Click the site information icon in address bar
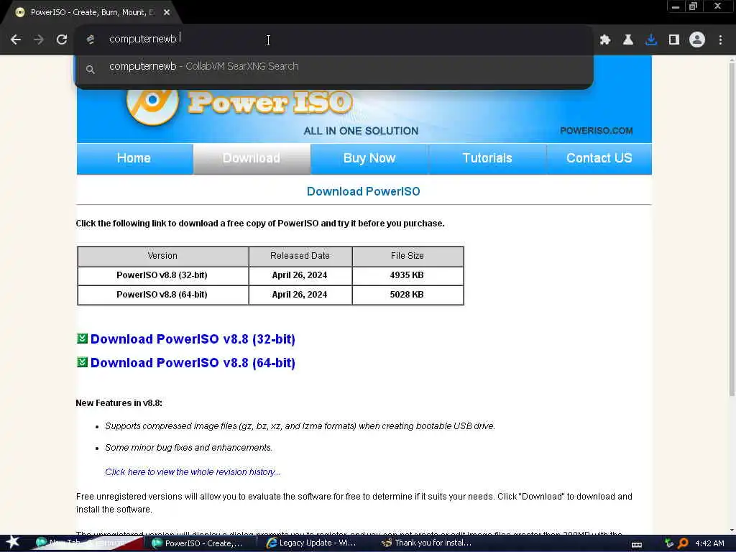This screenshot has width=736, height=552. pyautogui.click(x=91, y=40)
